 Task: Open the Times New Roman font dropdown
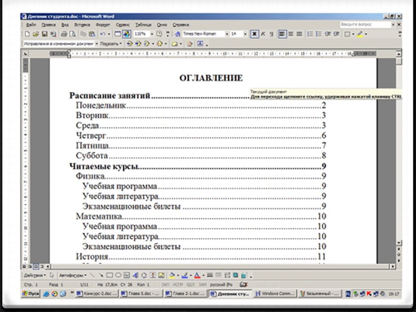click(x=227, y=34)
